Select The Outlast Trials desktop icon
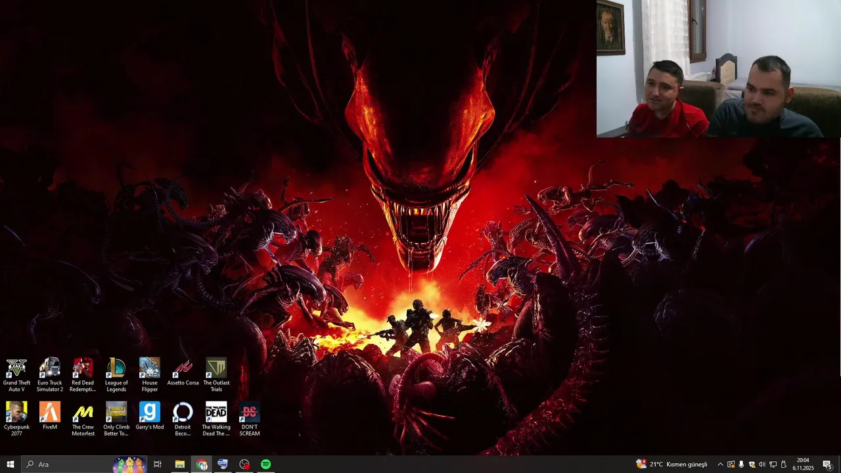Screen dimensions: 841x473 (216, 375)
